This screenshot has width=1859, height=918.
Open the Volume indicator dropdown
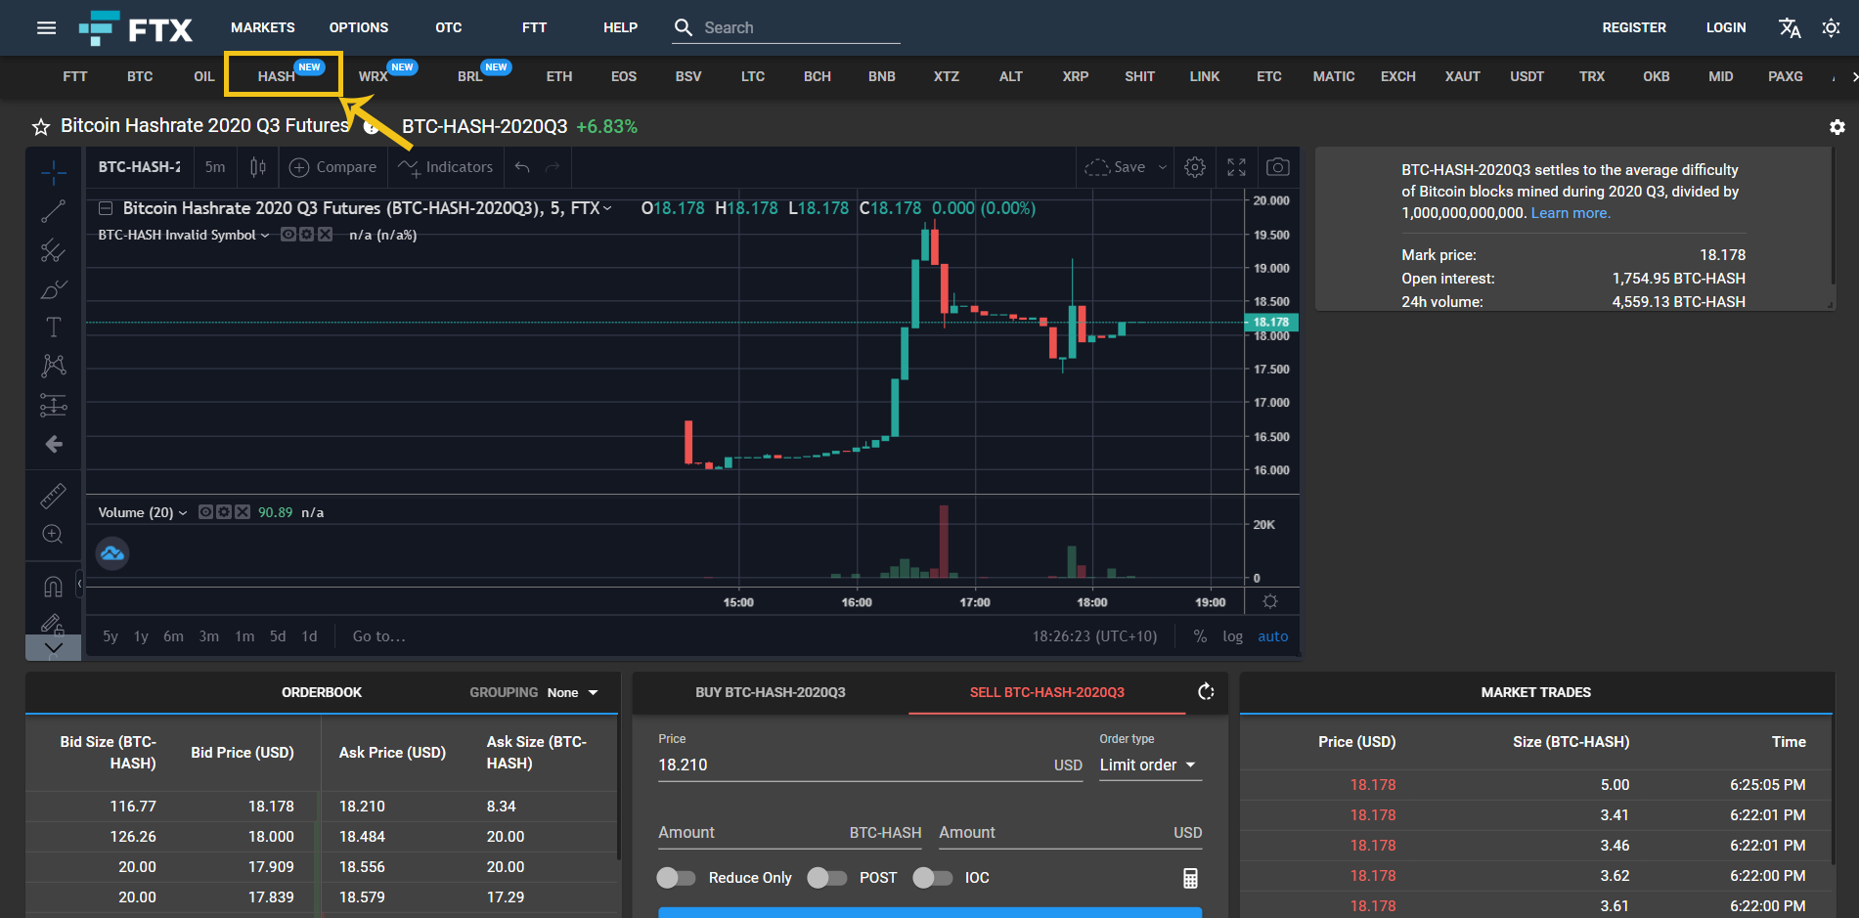click(x=183, y=513)
